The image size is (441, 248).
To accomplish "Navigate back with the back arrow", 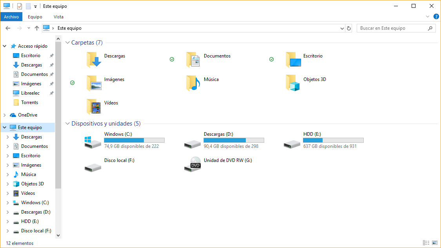I will tap(8, 28).
